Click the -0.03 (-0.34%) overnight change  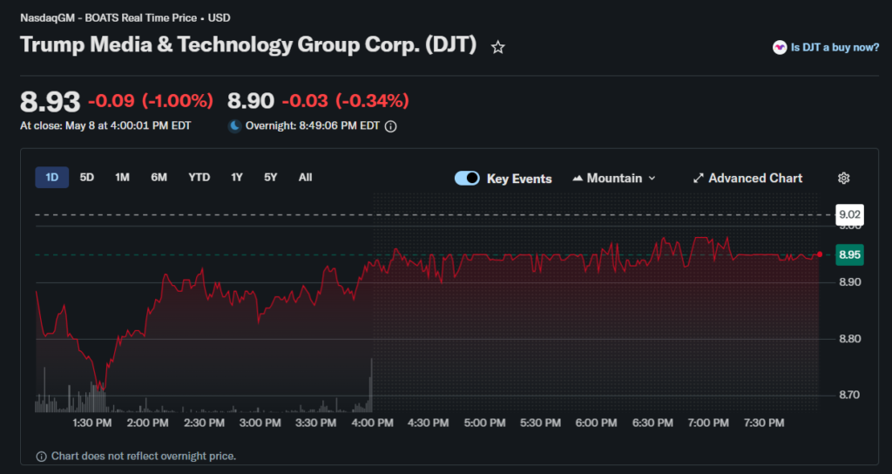coord(346,101)
